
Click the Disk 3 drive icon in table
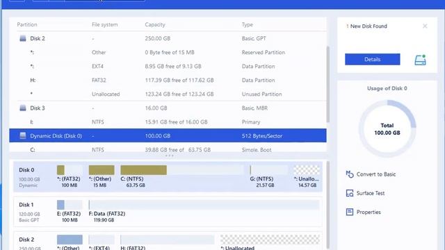pyautogui.click(x=23, y=108)
